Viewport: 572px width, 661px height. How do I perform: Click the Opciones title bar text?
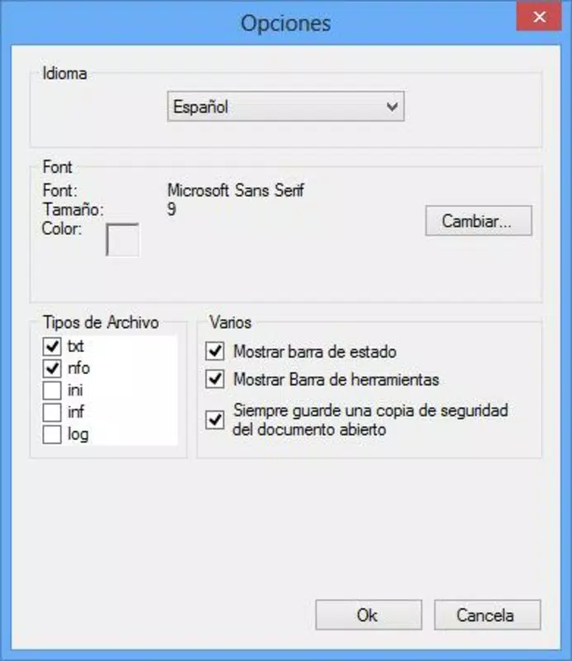pyautogui.click(x=285, y=23)
